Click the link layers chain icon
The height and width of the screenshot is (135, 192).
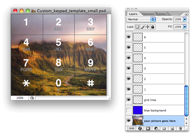point(131,128)
